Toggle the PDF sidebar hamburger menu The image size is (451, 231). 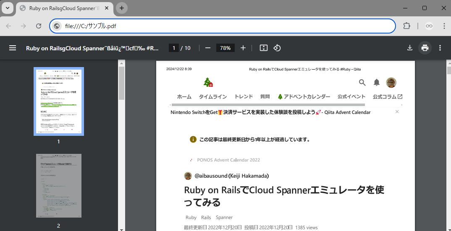point(12,48)
